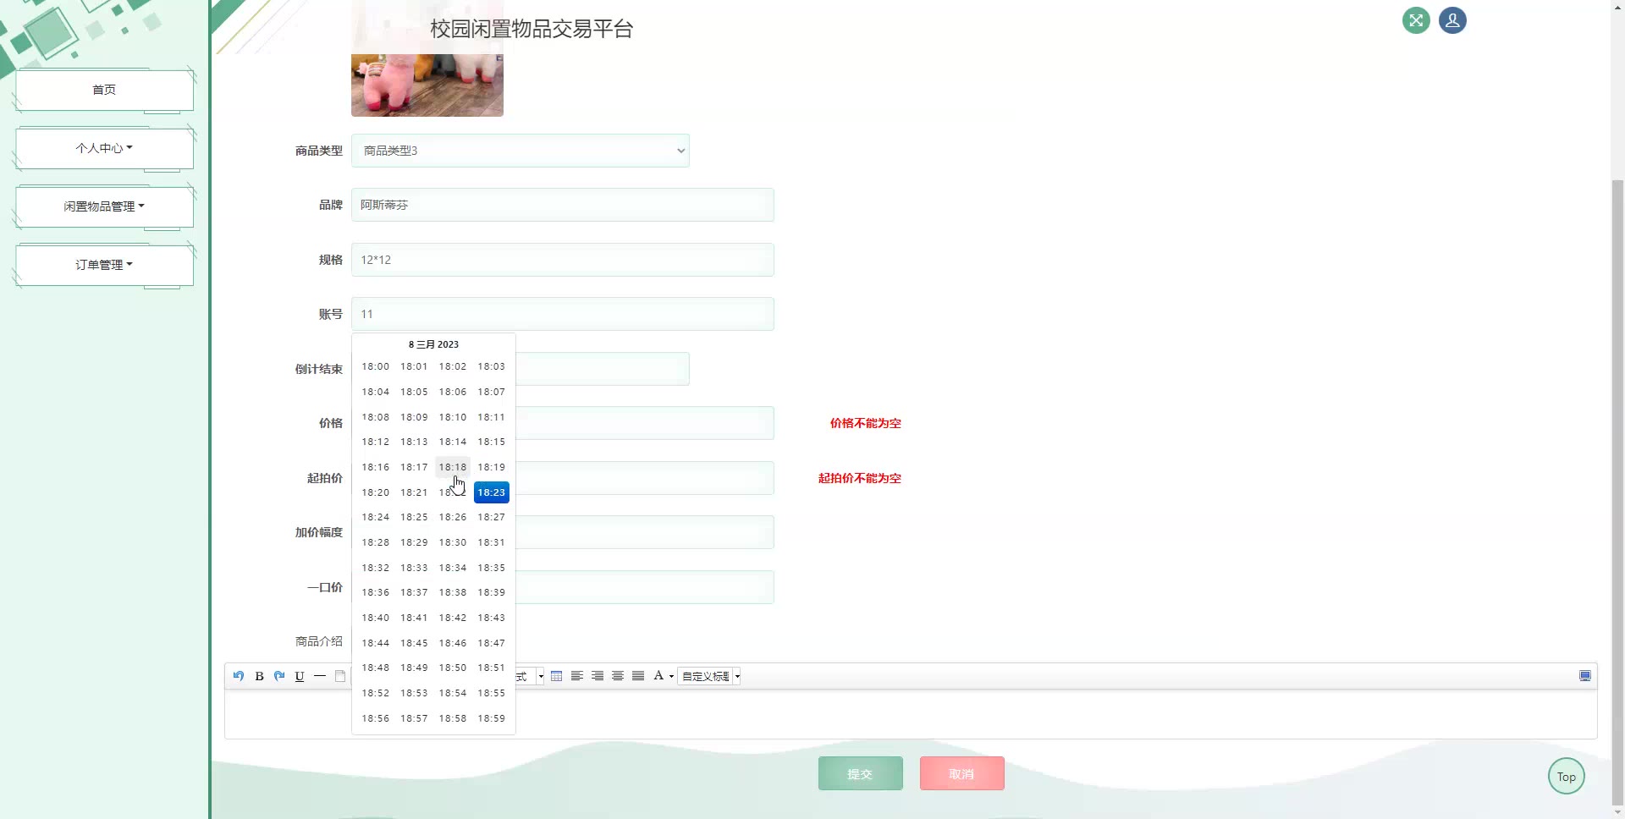Viewport: 1625px width, 819px height.
Task: Center-align the editor text
Action: point(618,676)
